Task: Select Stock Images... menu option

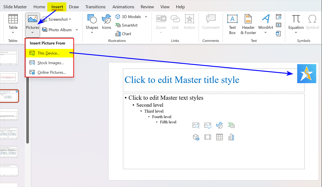Action: coord(51,63)
